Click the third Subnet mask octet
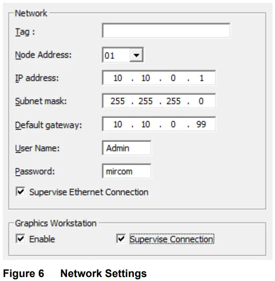The width and height of the screenshot is (275, 281). 173,101
